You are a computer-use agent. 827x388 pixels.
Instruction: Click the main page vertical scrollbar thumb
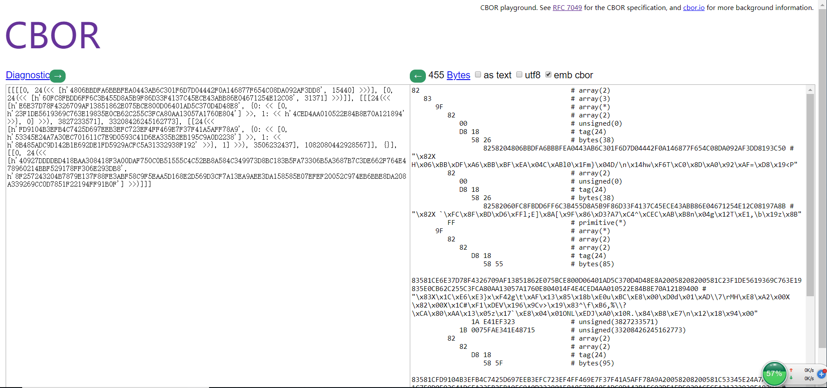click(x=822, y=174)
